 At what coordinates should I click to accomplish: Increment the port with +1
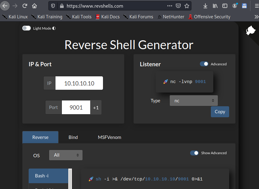coord(96,107)
